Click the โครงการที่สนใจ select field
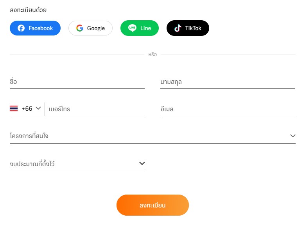The width and height of the screenshot is (305, 225). coord(152,136)
